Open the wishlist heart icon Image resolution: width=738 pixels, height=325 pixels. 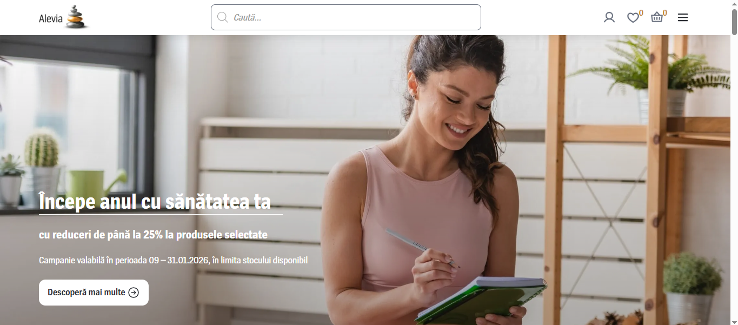click(x=633, y=18)
